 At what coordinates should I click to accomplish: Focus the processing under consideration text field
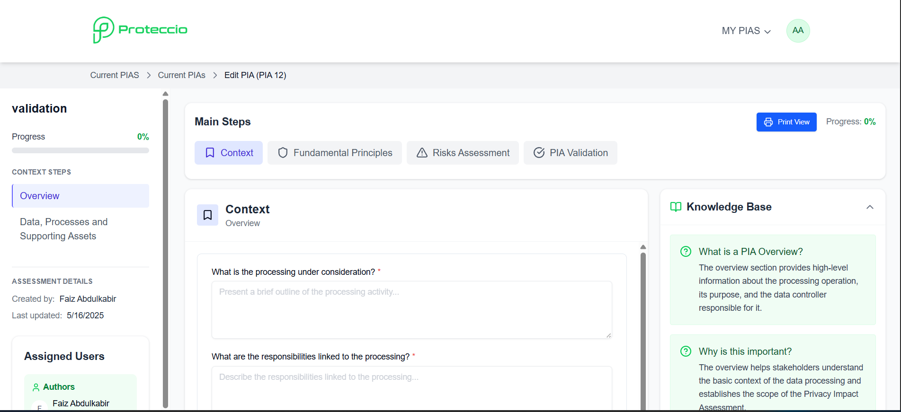[x=411, y=310]
